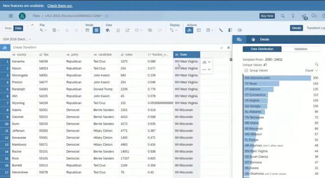
Task: Click the geo enrichment icon in Actions
Action: click(221, 30)
